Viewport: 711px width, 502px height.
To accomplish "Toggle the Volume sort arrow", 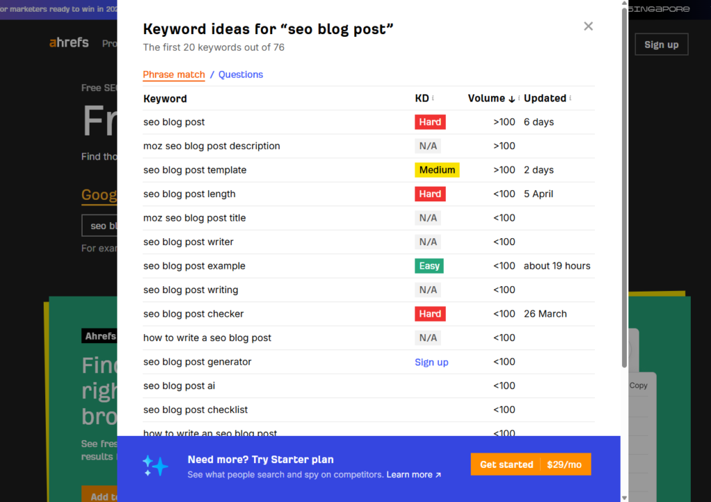I will (512, 99).
